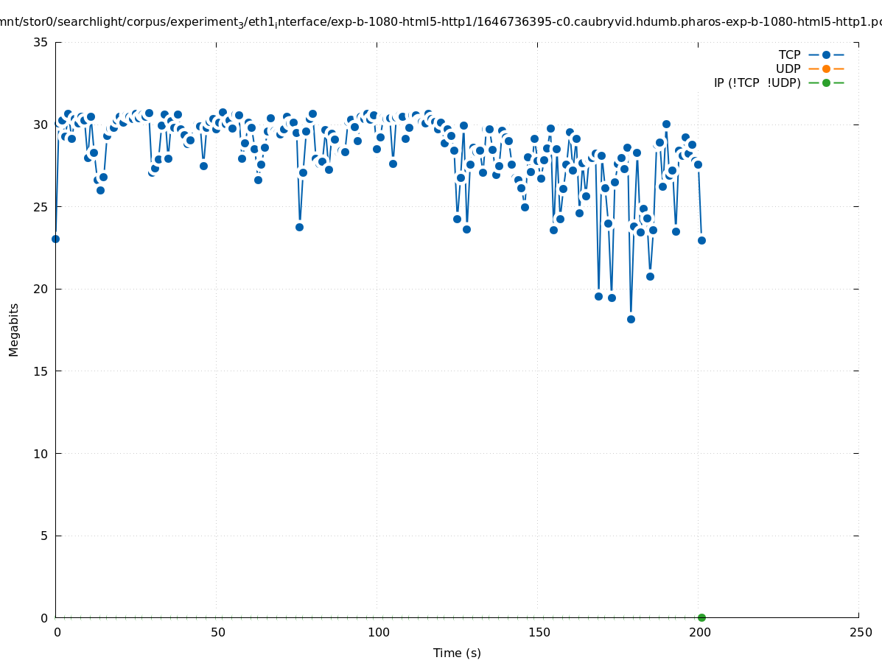The height and width of the screenshot is (663, 882).
Task: Click the green IP legend marker
Action: coord(826,83)
